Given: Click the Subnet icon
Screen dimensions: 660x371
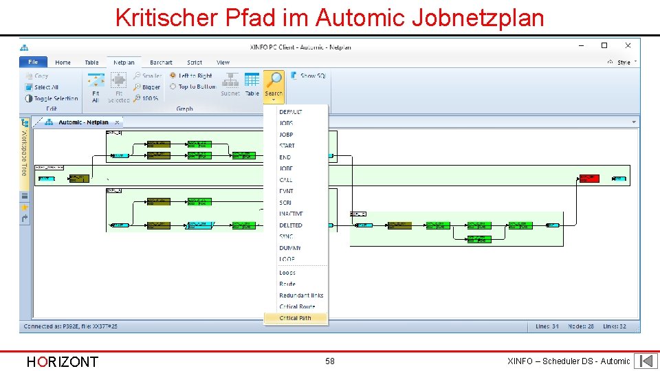Looking at the screenshot, I should 230,84.
